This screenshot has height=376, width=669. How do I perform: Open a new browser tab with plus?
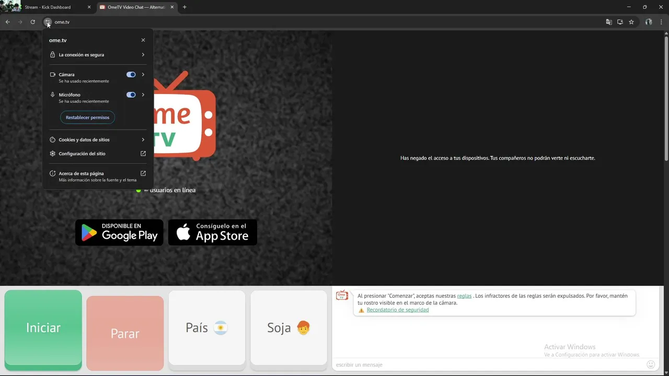pyautogui.click(x=184, y=7)
